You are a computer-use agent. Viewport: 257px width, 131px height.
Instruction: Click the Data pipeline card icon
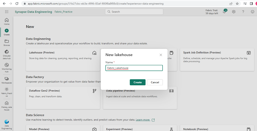pos(171,91)
